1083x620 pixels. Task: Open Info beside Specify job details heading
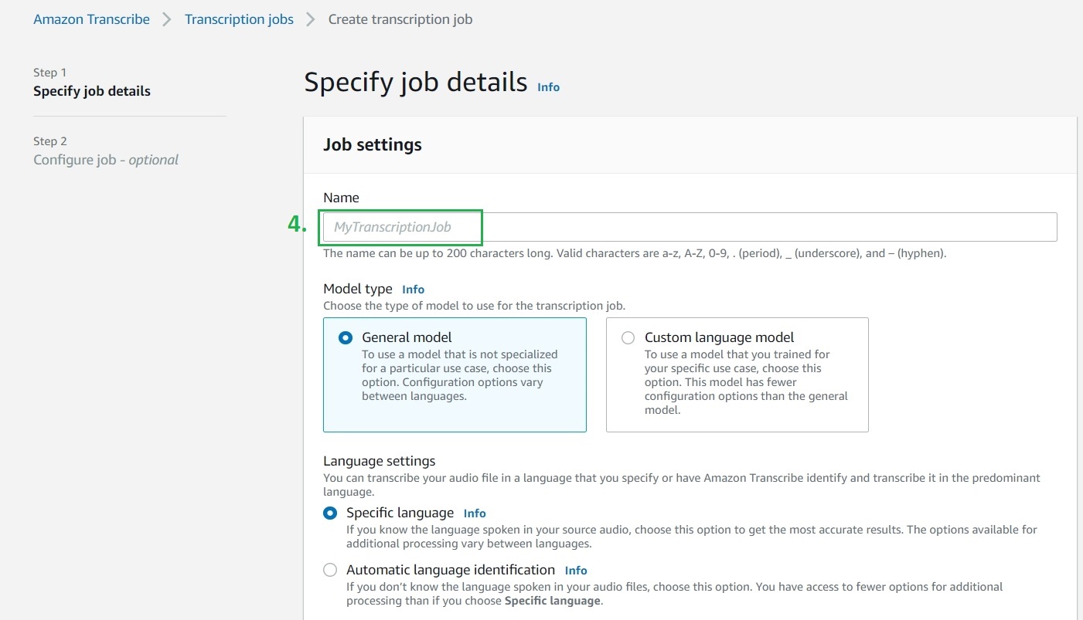pyautogui.click(x=548, y=87)
